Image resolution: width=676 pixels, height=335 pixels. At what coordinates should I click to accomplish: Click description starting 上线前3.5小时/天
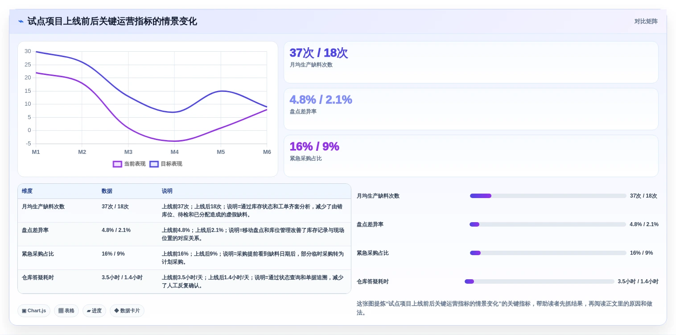click(x=252, y=281)
